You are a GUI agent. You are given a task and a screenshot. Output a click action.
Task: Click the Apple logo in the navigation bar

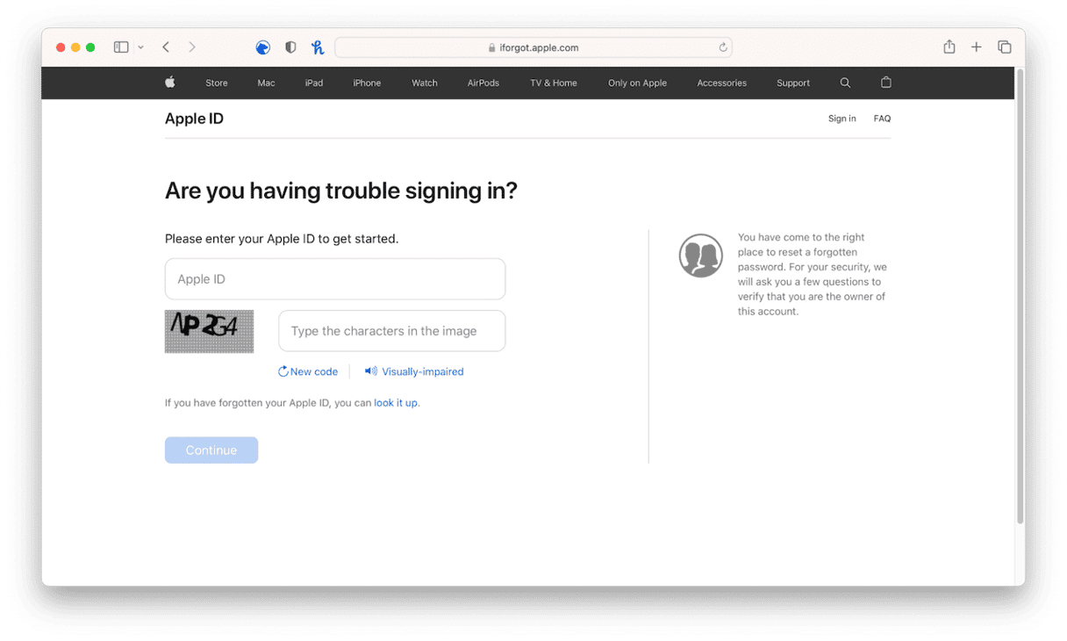170,83
